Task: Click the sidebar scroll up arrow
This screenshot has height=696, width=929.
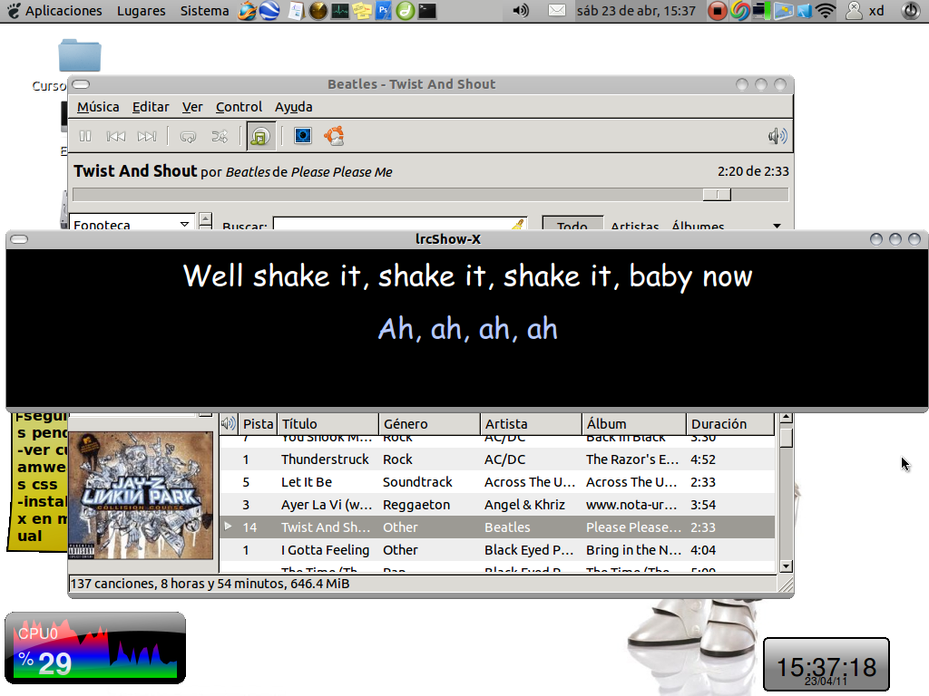Action: point(205,220)
